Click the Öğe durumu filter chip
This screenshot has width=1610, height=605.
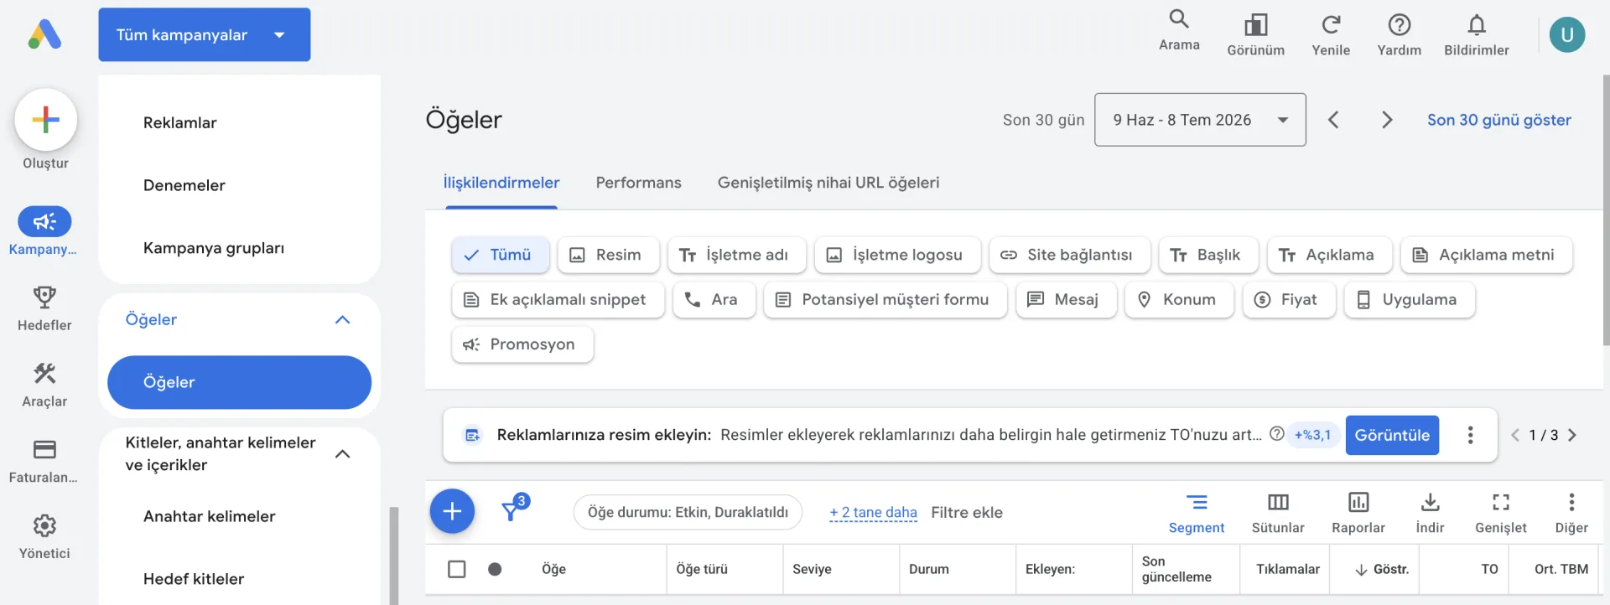click(688, 512)
